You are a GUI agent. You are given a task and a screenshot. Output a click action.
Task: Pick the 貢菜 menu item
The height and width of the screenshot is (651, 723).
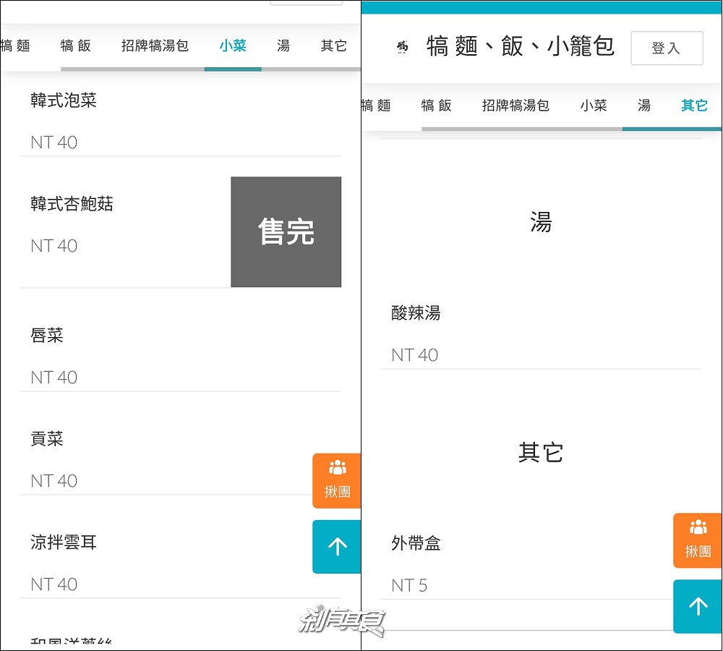(x=47, y=439)
